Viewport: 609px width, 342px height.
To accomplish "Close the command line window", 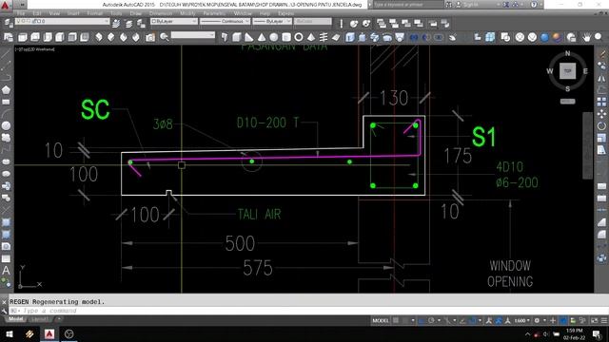I will coord(4,302).
